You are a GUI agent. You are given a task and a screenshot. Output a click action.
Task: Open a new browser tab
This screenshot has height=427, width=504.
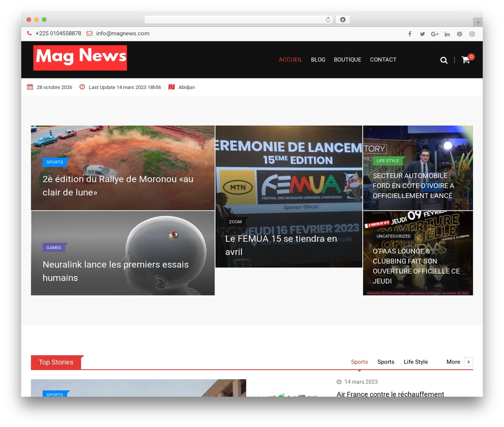pos(478,22)
